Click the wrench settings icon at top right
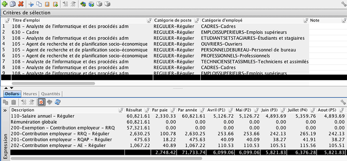The width and height of the screenshot is (347, 161). point(344,4)
